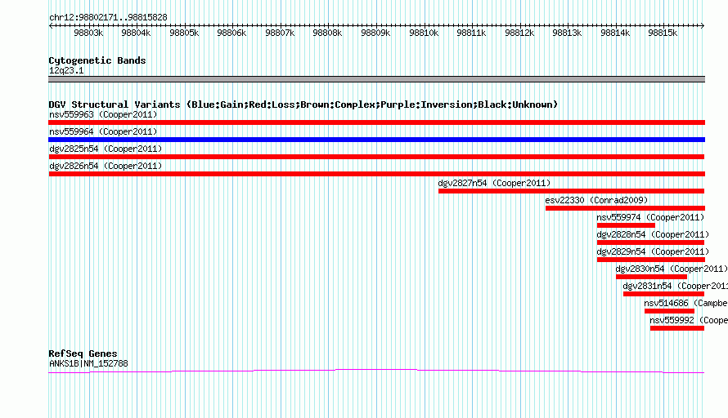Select the esv22330 (Conrad2009) variant label
Image resolution: width=728 pixels, height=418 pixels.
[x=596, y=200]
